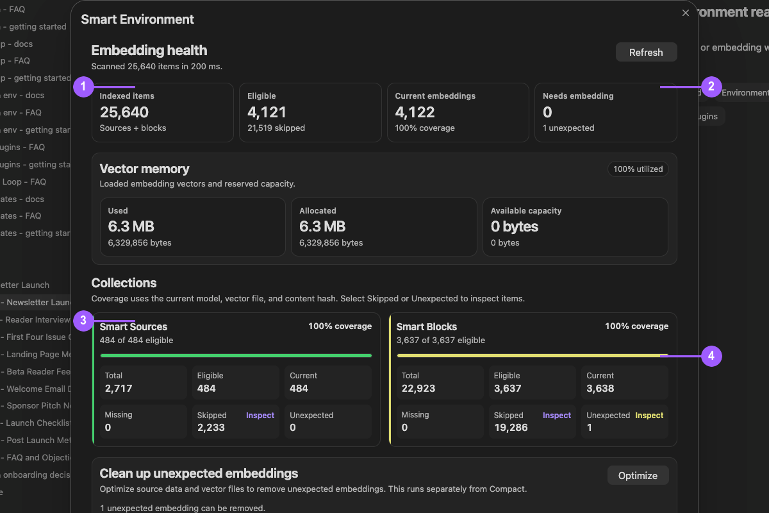Image resolution: width=769 pixels, height=513 pixels.
Task: Click annotation marker number 1
Action: coord(84,87)
